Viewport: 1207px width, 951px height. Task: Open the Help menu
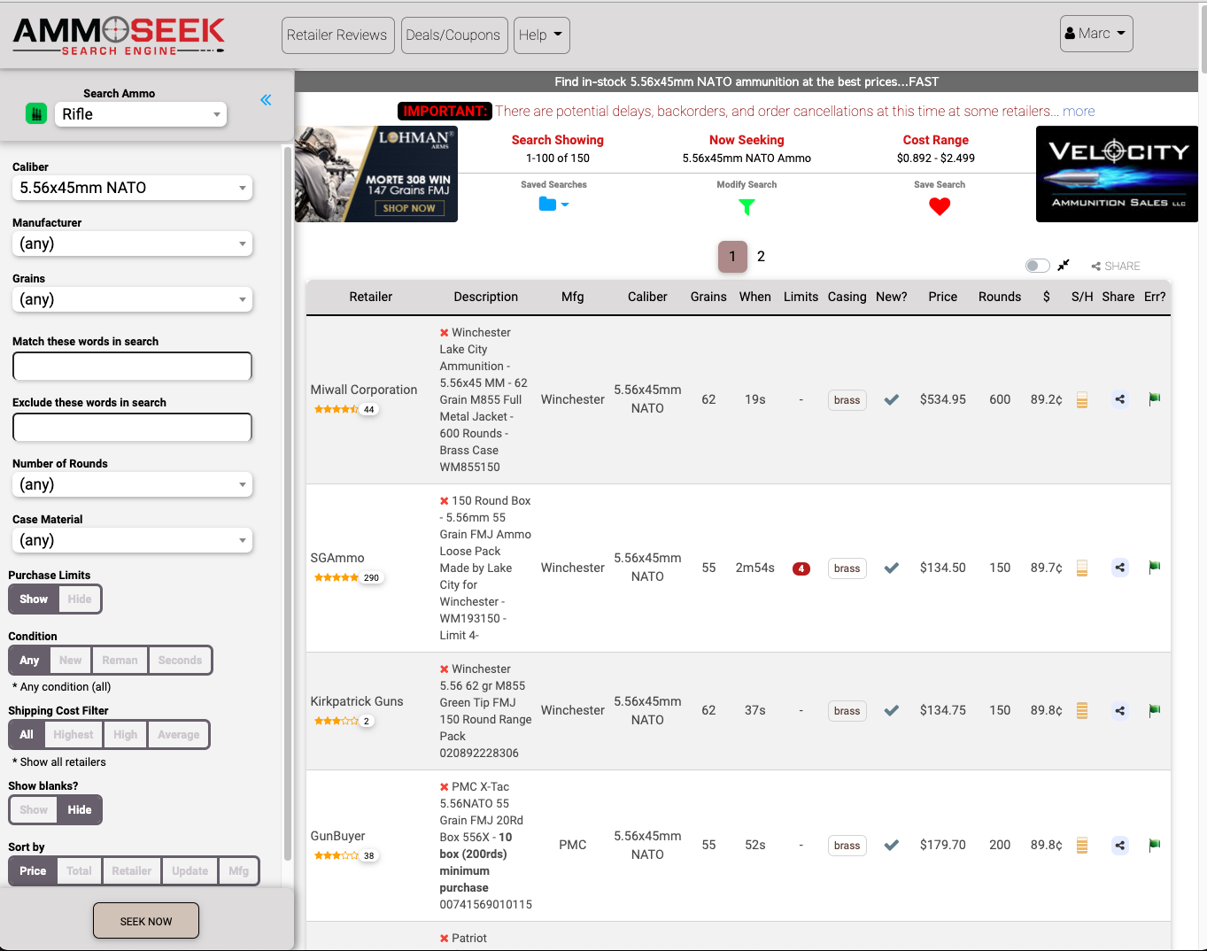click(541, 35)
